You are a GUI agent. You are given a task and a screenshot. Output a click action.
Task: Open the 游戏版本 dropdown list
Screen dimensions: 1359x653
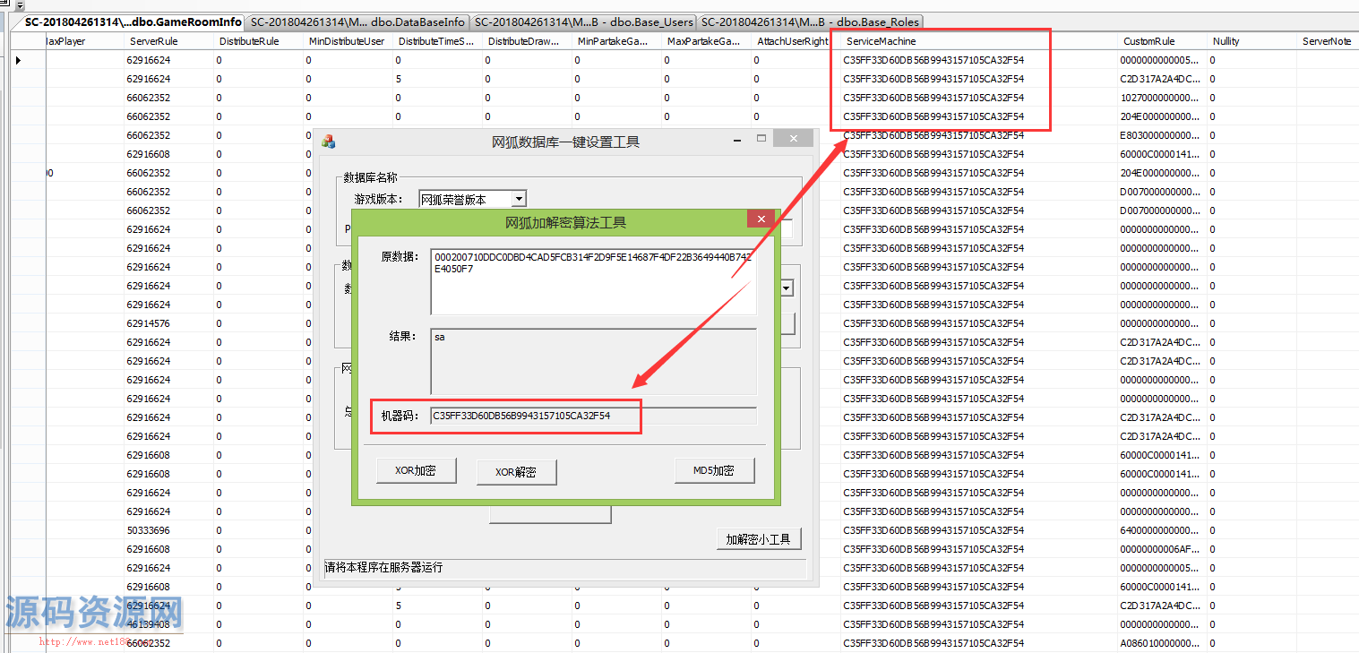(x=519, y=199)
